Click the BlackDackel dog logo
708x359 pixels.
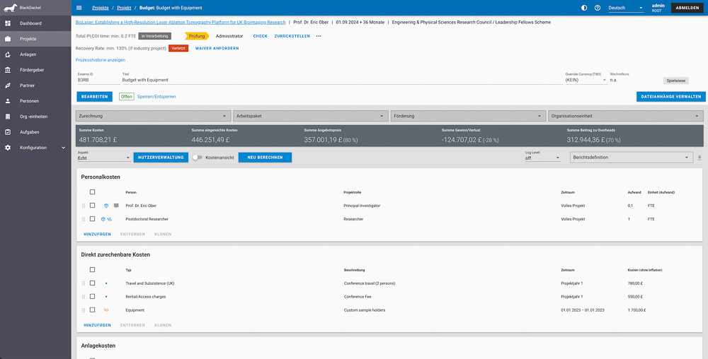pyautogui.click(x=10, y=8)
